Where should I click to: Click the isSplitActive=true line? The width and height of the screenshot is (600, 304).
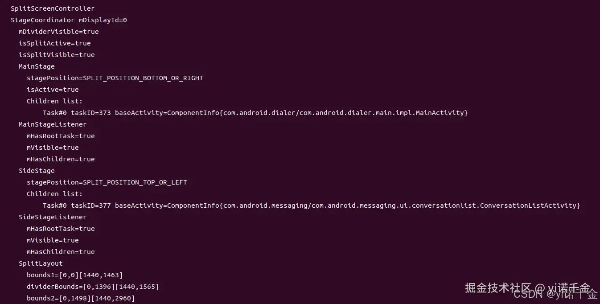point(54,43)
